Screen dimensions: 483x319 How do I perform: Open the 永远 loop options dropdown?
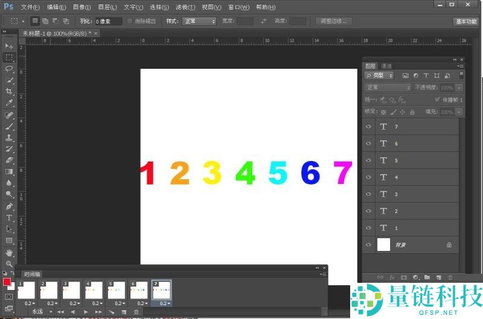pos(41,312)
